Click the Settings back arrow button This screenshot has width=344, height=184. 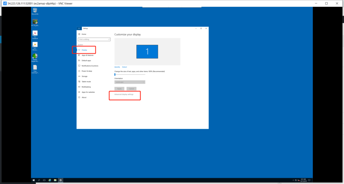tap(79, 28)
